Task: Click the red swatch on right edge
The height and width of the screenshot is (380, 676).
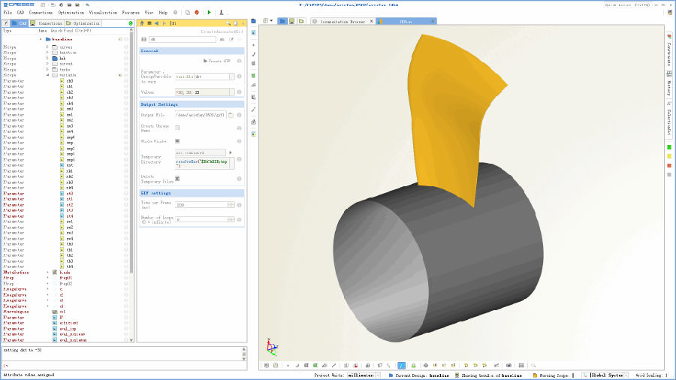Action: 669,165
